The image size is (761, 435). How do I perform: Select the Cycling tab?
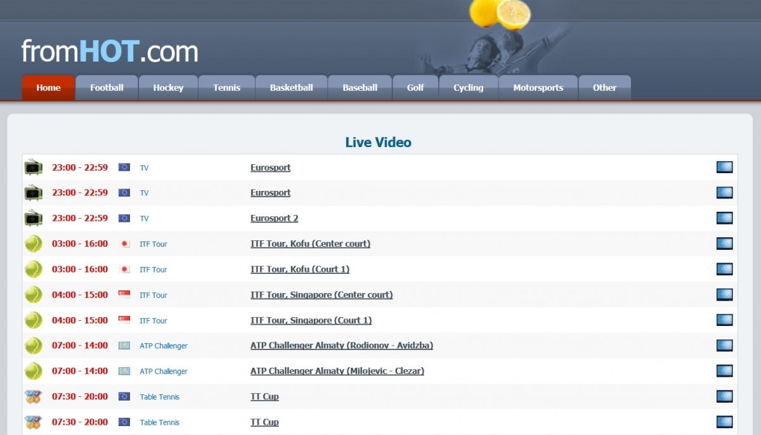coord(468,88)
